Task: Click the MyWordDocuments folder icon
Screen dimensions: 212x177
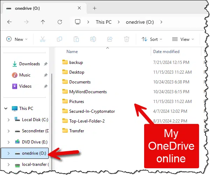Action: tap(65, 91)
